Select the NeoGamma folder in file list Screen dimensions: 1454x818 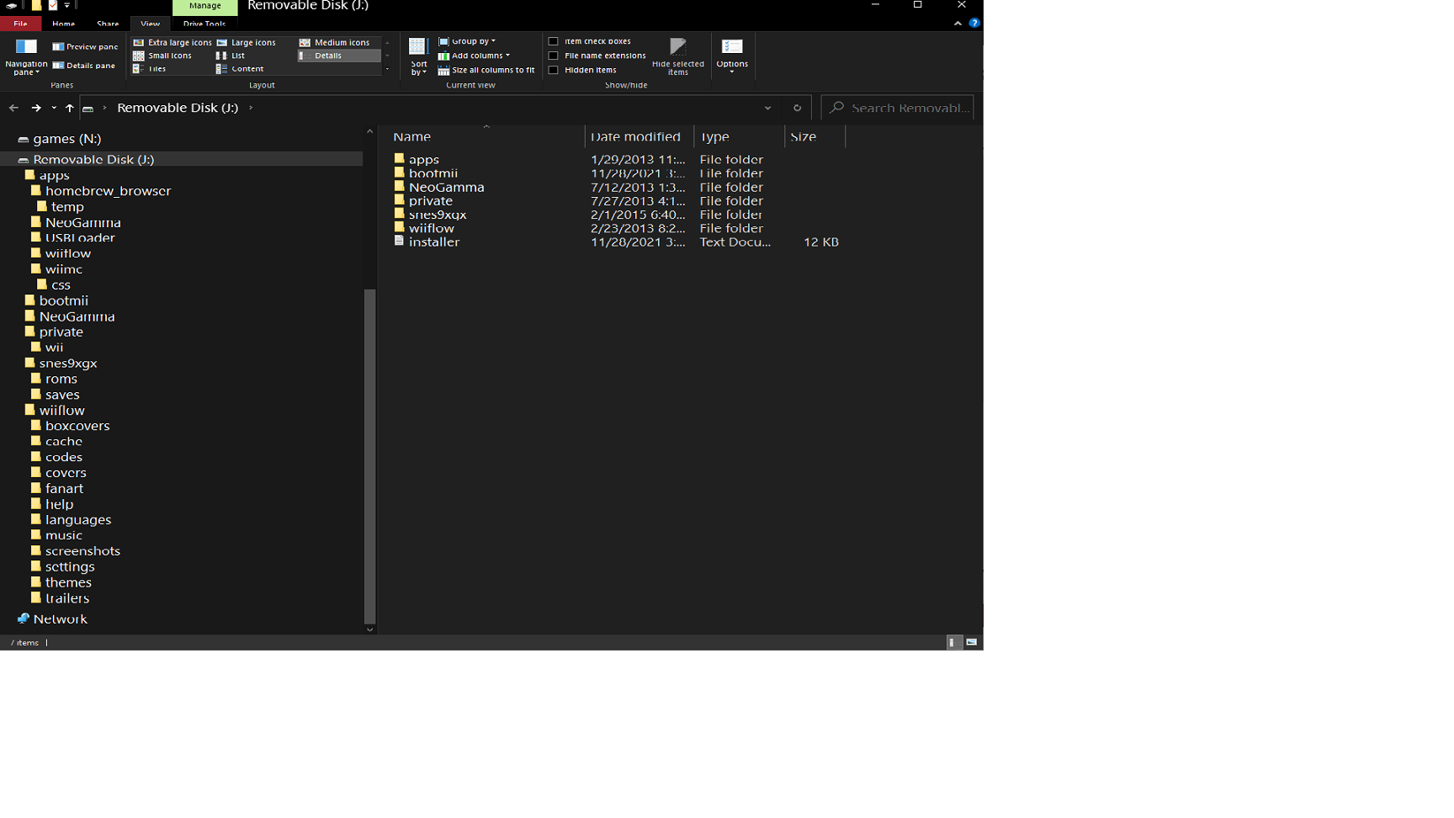[x=439, y=187]
